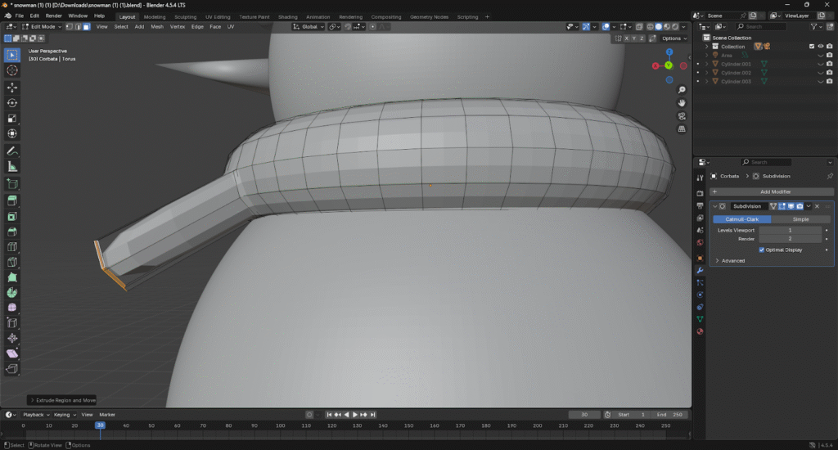The image size is (838, 450).
Task: Select the Simple subdivision type
Action: pyautogui.click(x=800, y=219)
